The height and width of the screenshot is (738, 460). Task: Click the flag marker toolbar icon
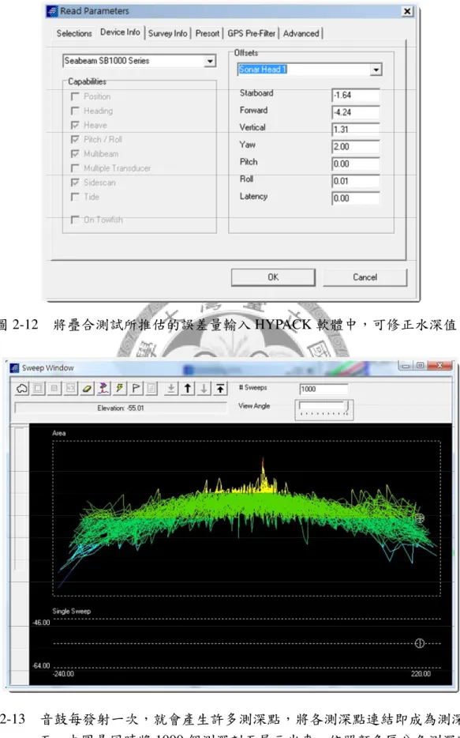coord(136,389)
